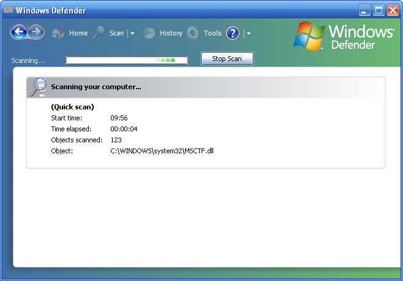This screenshot has height=281, width=403.
Task: Select the 'Scanning...' status label
Action: (x=28, y=60)
